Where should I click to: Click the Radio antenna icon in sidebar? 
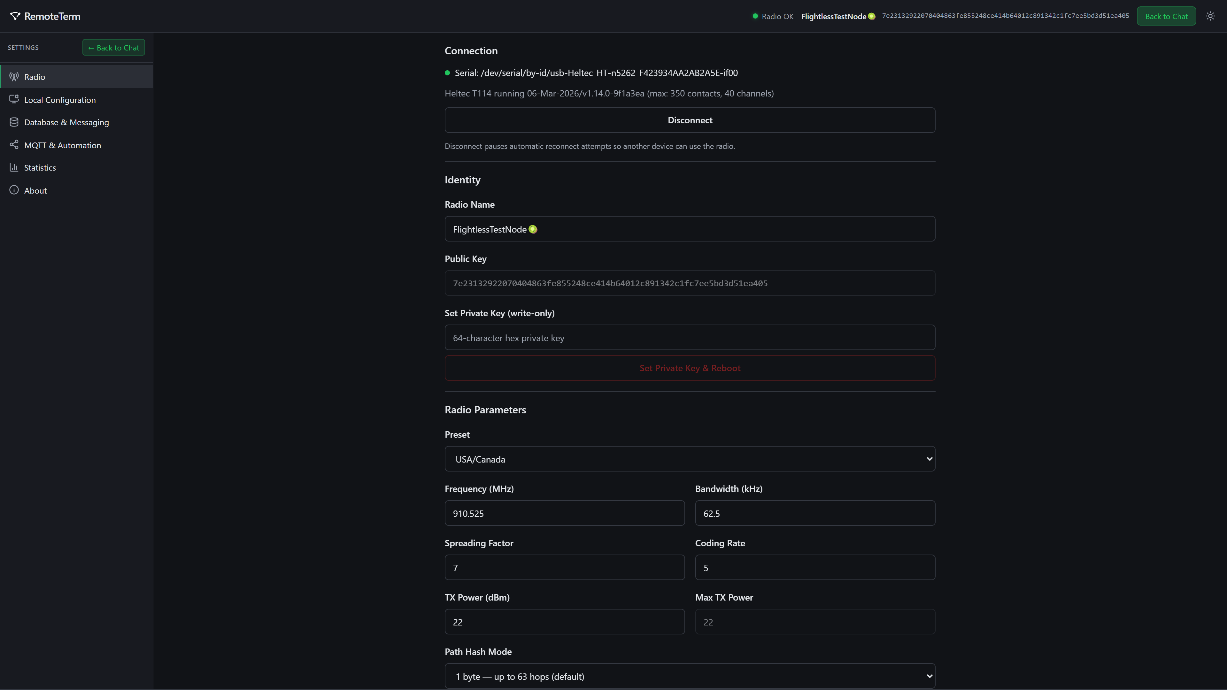pos(14,77)
